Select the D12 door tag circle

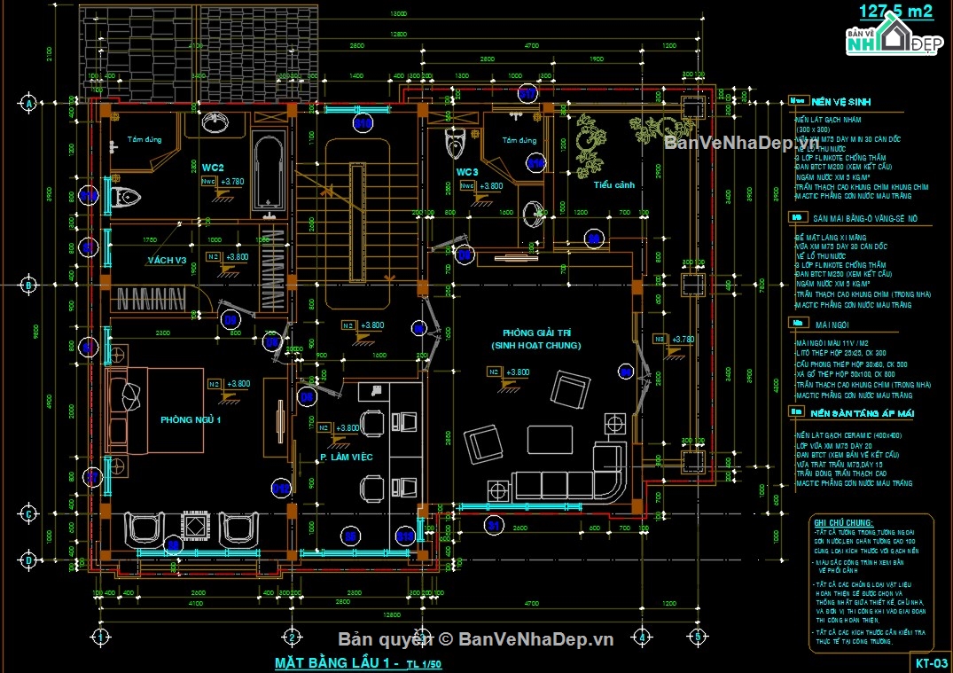point(281,488)
